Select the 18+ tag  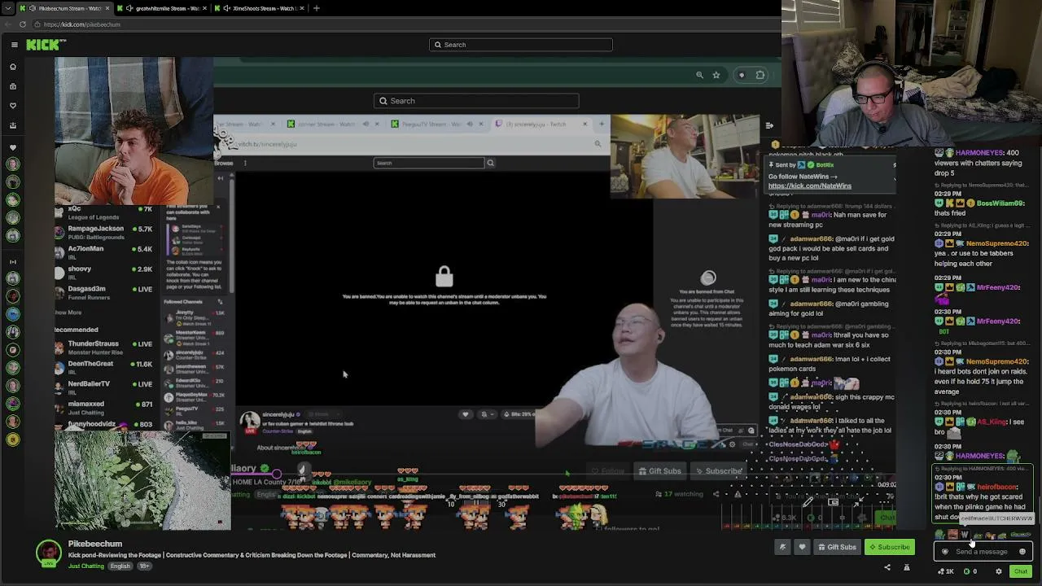point(144,566)
